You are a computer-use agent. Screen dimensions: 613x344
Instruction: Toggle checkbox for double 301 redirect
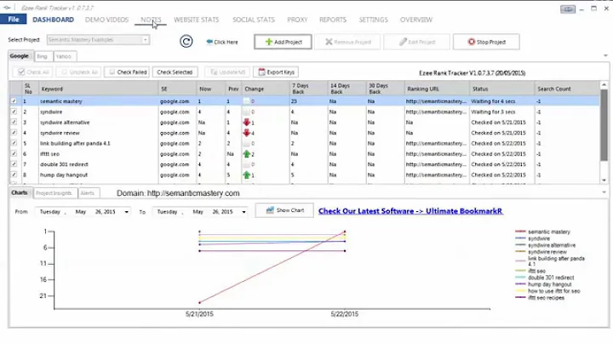point(14,164)
